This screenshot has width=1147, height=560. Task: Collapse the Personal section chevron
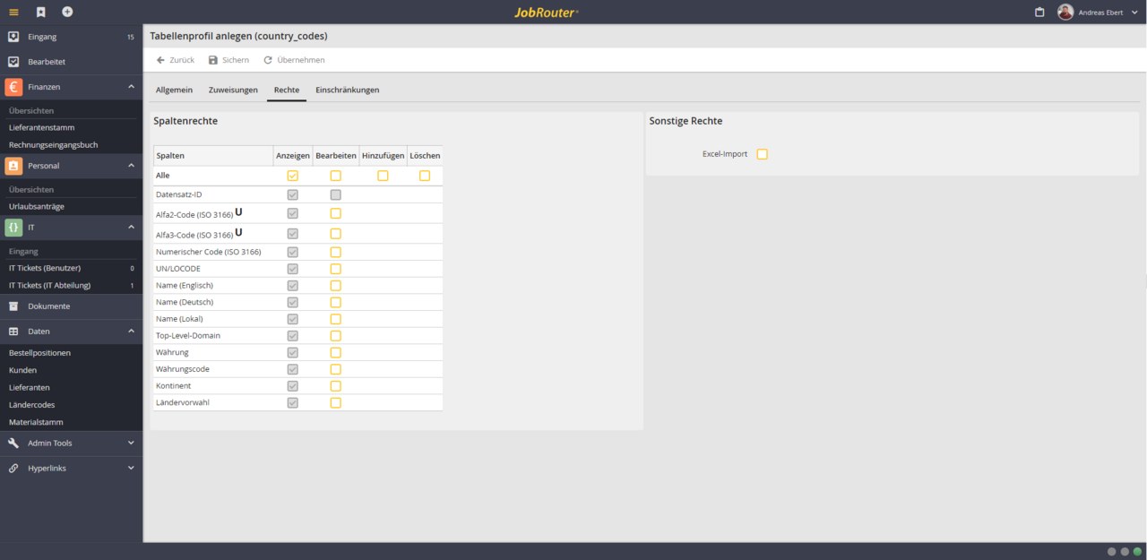tap(131, 166)
